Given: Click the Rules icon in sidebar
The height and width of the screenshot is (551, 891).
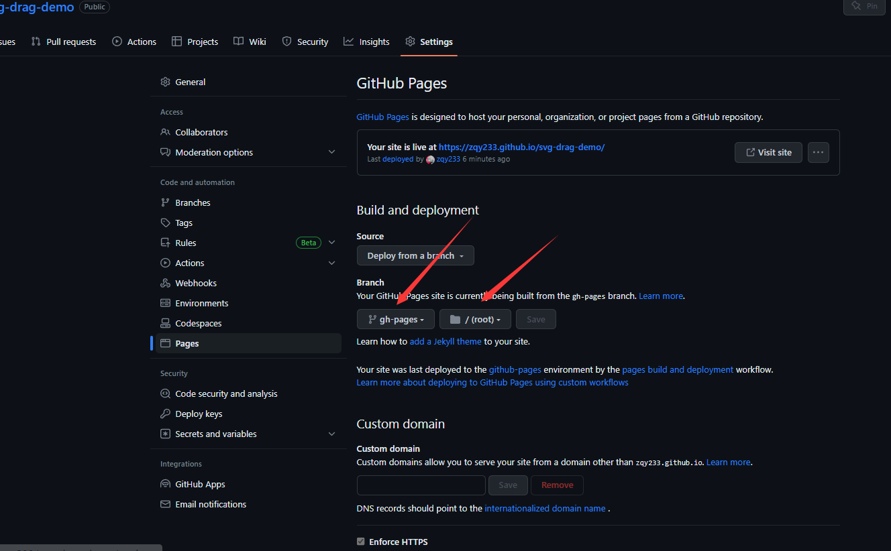Looking at the screenshot, I should (165, 243).
